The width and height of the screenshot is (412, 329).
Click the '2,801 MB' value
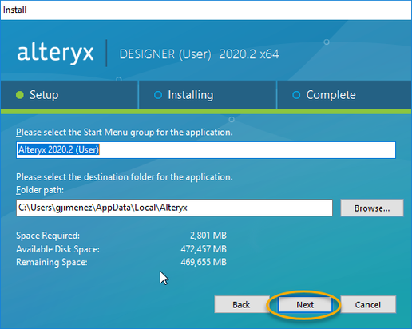point(208,236)
